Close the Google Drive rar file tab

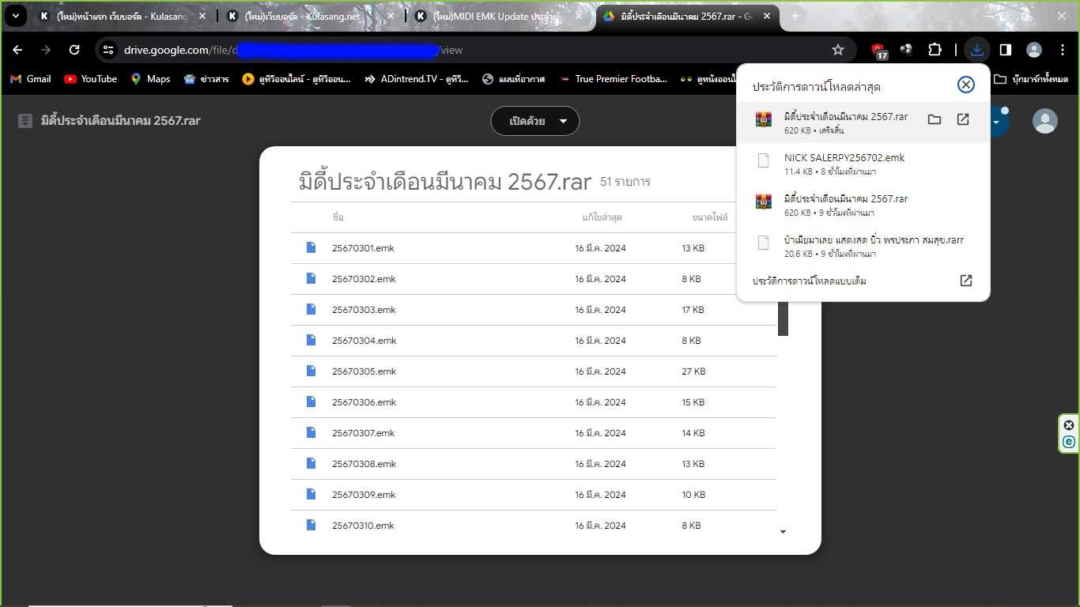point(766,16)
